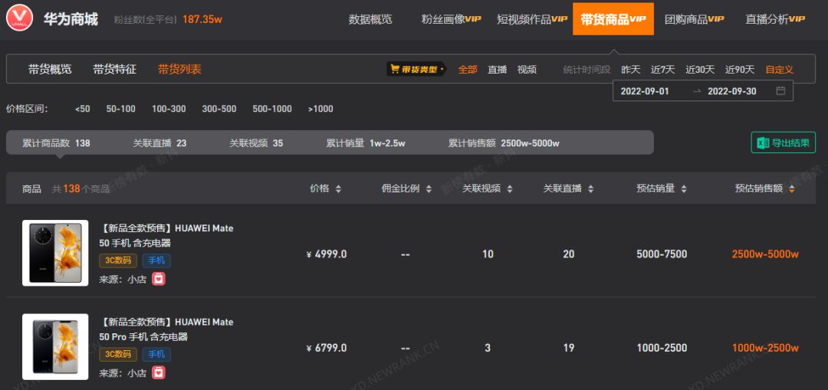
Task: Switch to 带货特征 sub-tab
Action: click(x=114, y=69)
